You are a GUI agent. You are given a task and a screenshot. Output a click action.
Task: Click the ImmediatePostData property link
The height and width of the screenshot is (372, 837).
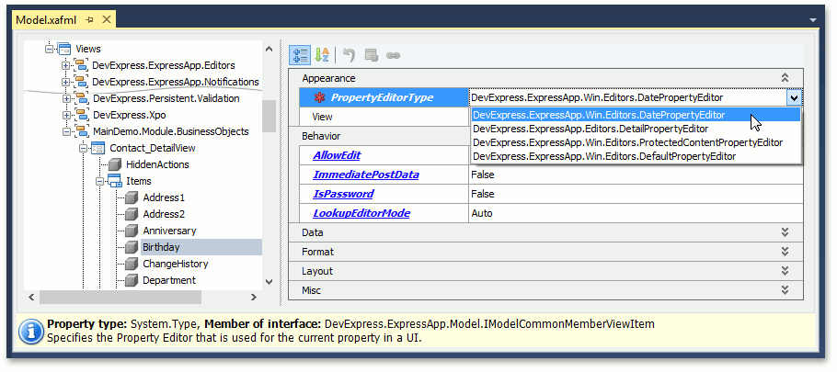click(366, 175)
